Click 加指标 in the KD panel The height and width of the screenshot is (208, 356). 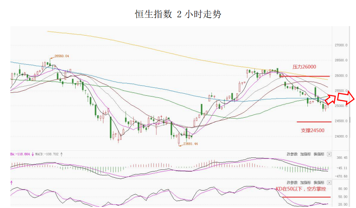[x=305, y=182]
